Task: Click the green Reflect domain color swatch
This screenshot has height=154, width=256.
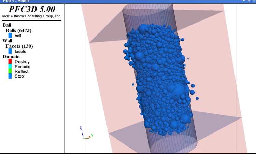Action: point(10,71)
